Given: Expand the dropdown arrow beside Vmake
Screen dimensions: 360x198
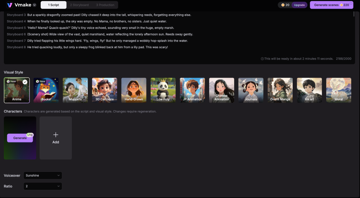Looking at the screenshot, I should point(35,5).
